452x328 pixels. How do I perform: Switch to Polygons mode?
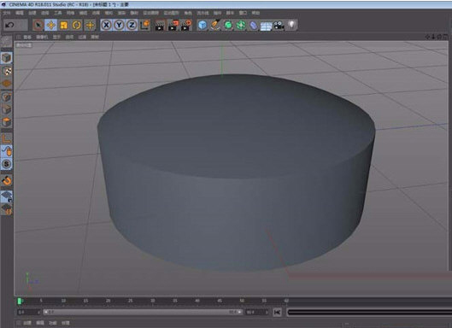tap(6, 122)
